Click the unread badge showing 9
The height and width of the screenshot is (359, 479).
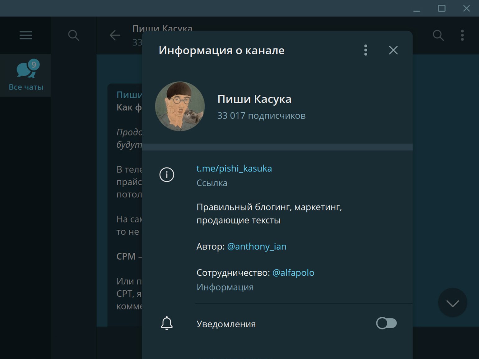(x=34, y=65)
